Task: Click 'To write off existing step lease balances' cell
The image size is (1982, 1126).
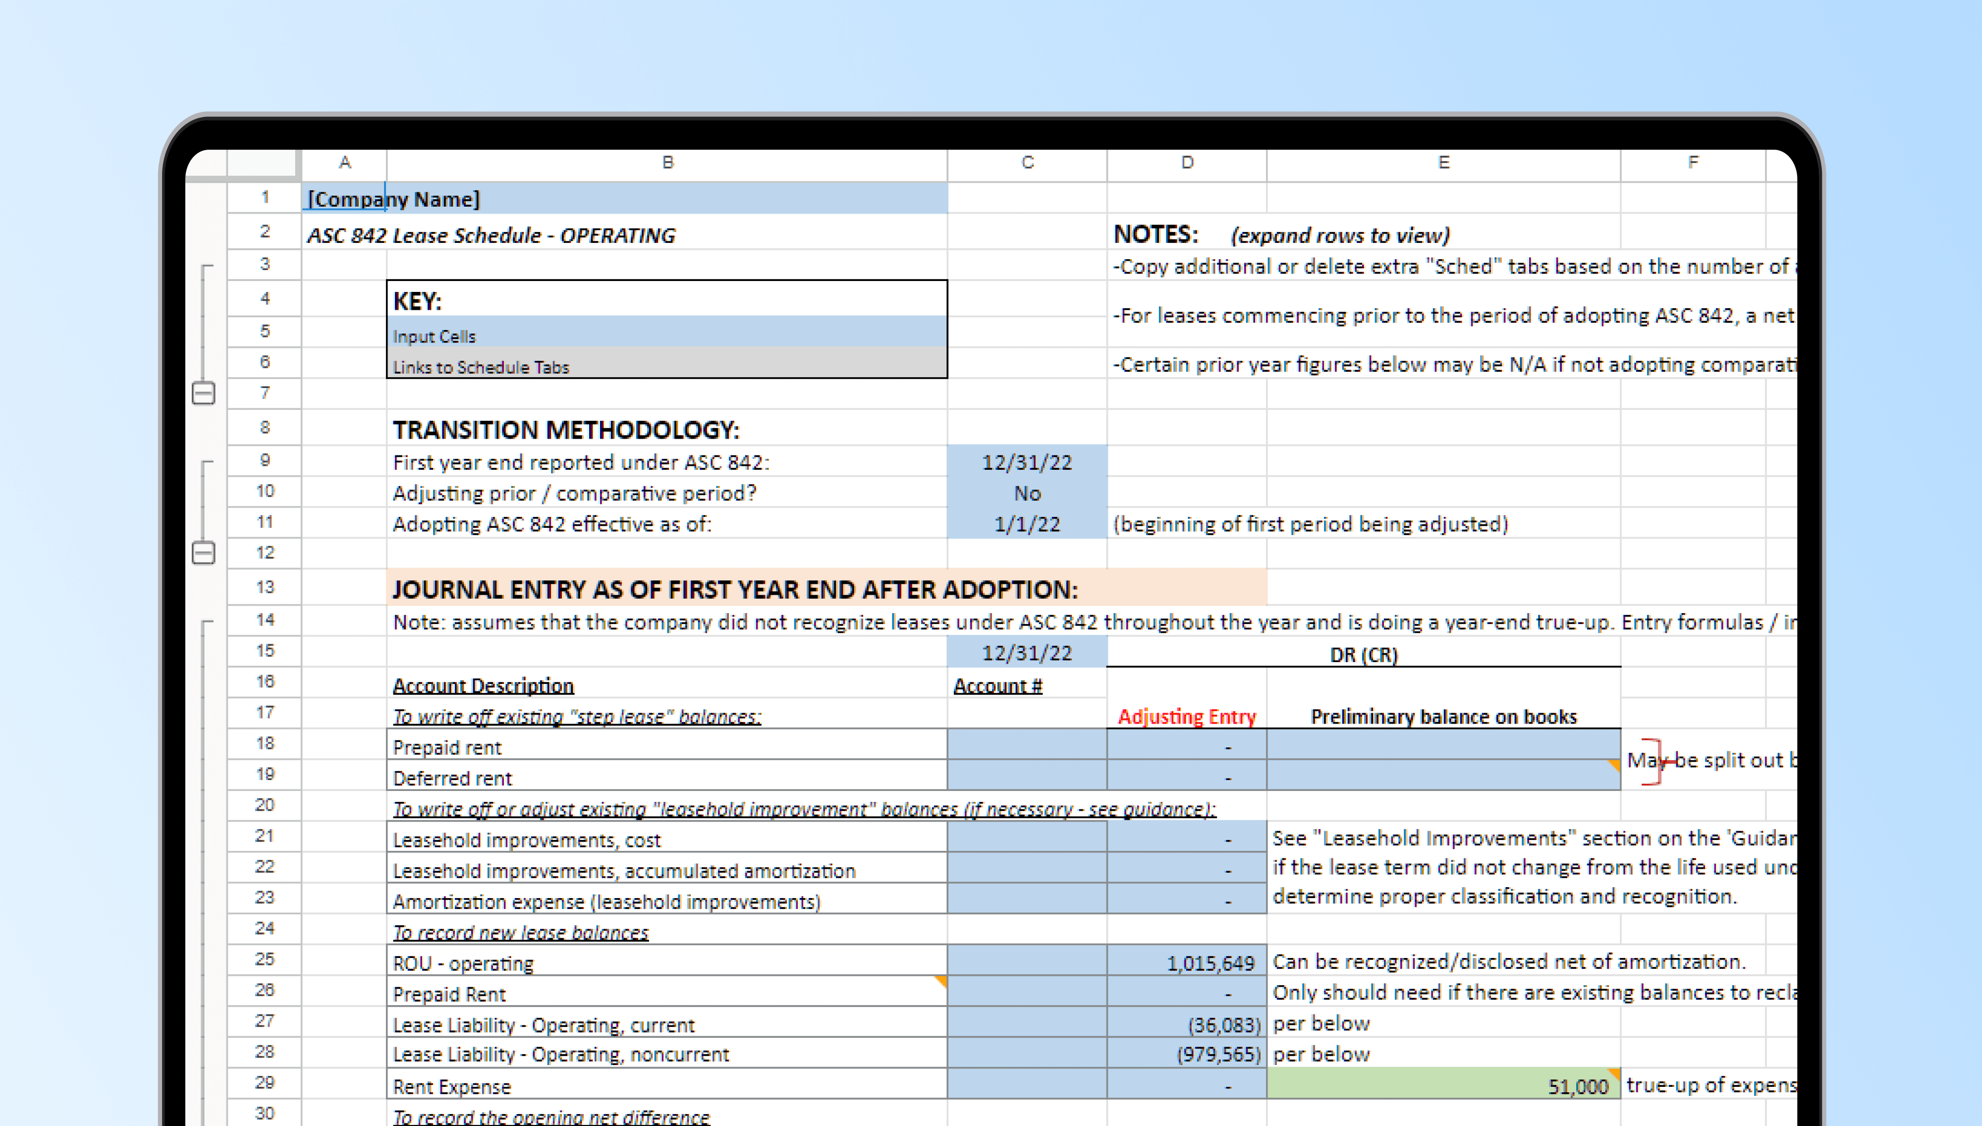Action: [577, 716]
